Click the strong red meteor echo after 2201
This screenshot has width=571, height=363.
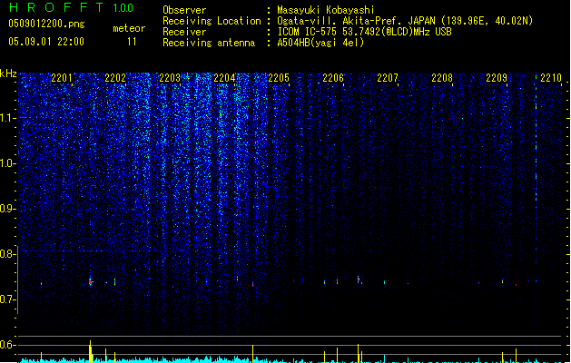click(x=90, y=282)
